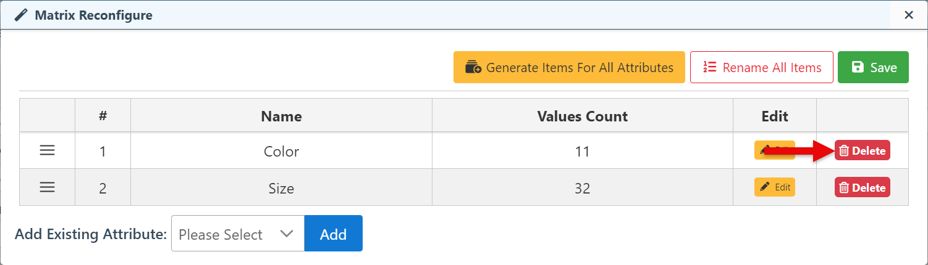Viewport: 928px width, 265px height.
Task: Save the matrix configuration
Action: point(873,67)
